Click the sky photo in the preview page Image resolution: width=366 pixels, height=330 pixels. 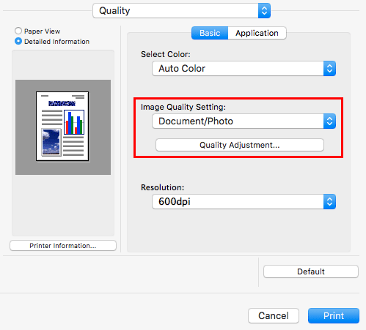(51, 143)
